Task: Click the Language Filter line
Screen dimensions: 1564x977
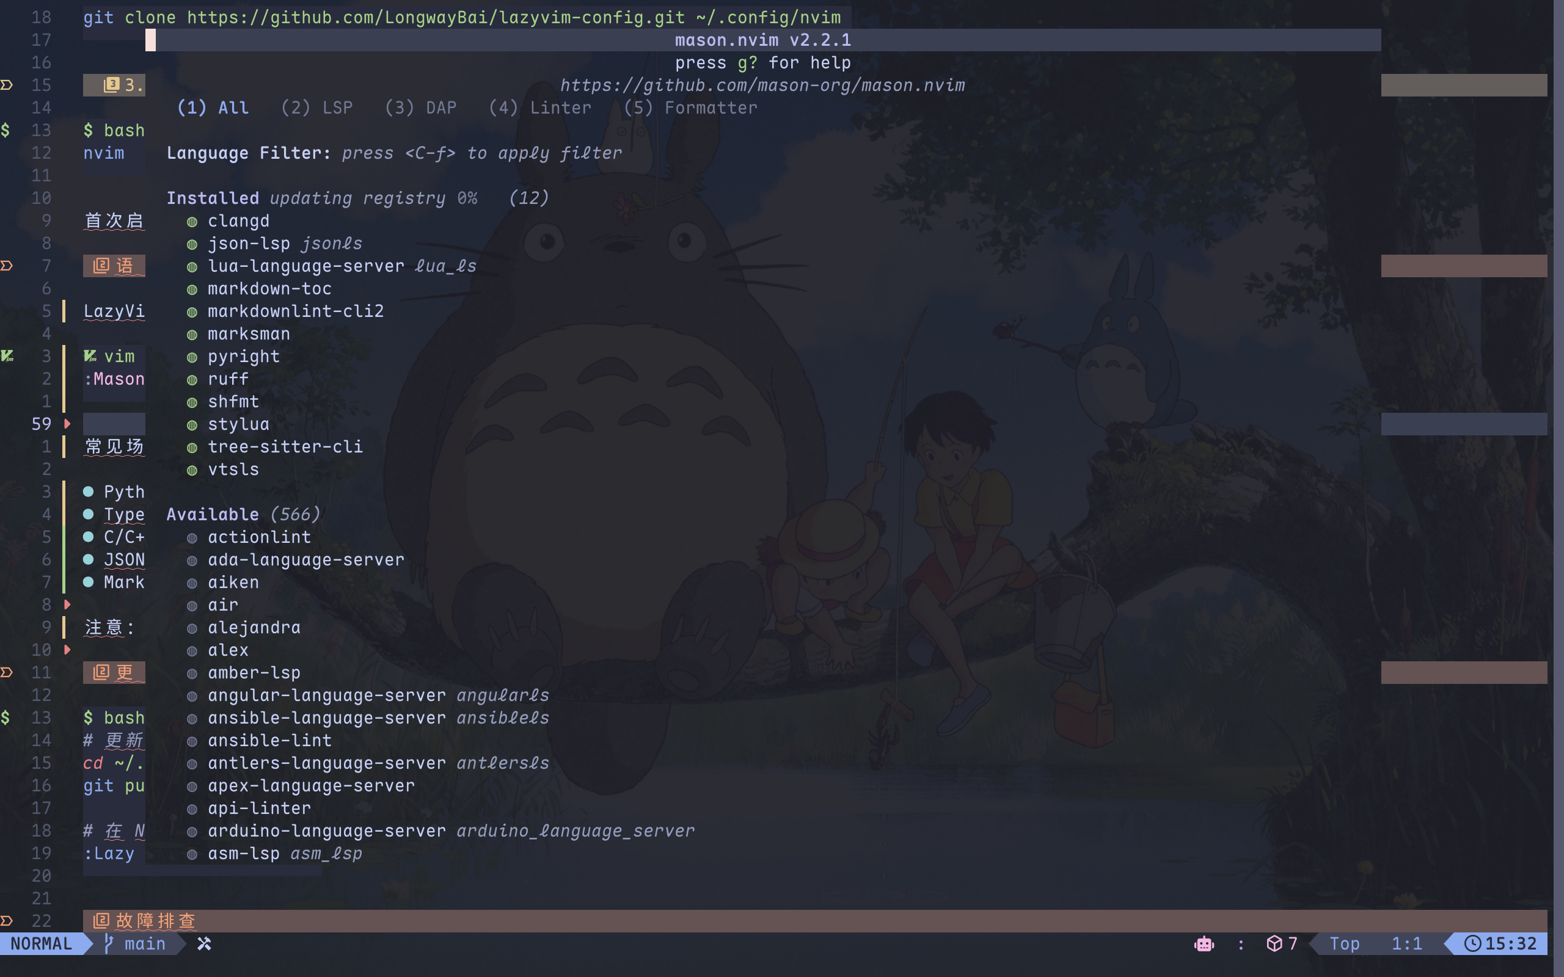Action: (x=393, y=153)
